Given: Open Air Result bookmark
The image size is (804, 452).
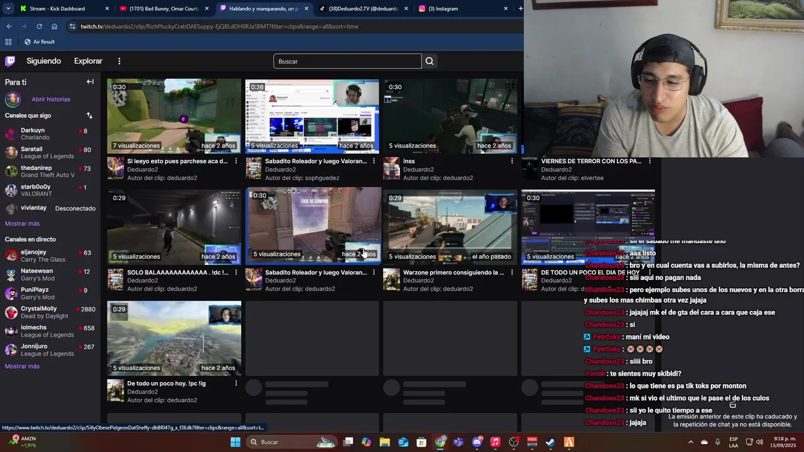Looking at the screenshot, I should click(x=40, y=41).
